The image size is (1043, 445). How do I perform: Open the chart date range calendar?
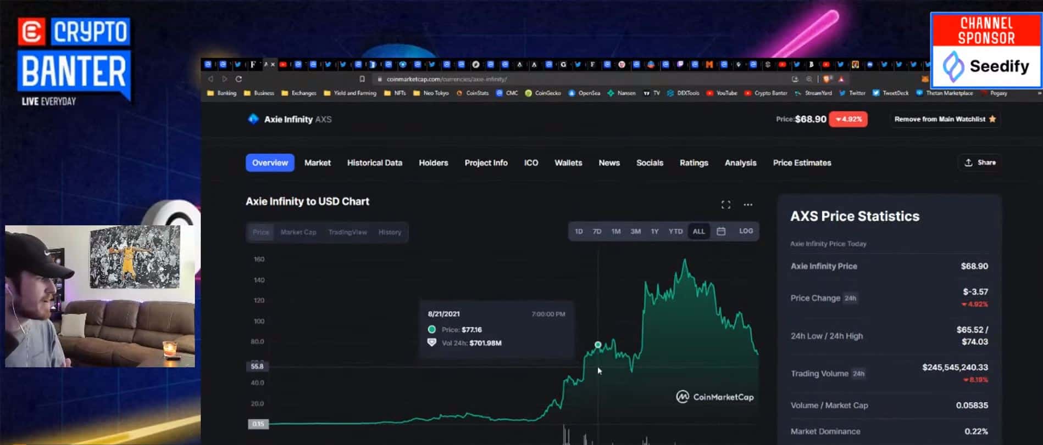point(721,232)
